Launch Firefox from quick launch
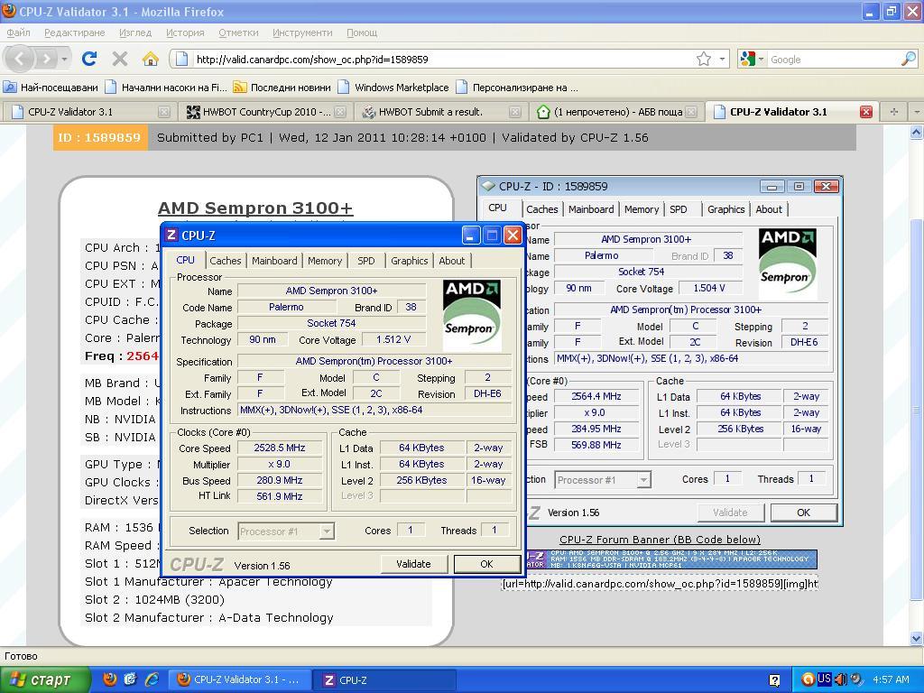The width and height of the screenshot is (924, 693). coord(109,679)
